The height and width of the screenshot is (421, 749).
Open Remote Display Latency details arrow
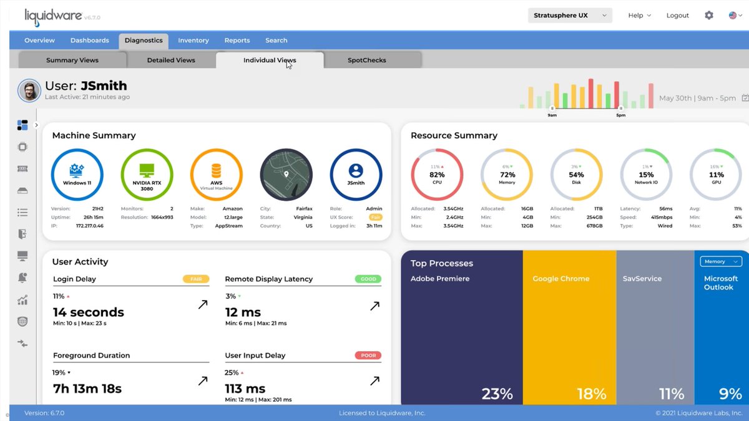coord(374,305)
